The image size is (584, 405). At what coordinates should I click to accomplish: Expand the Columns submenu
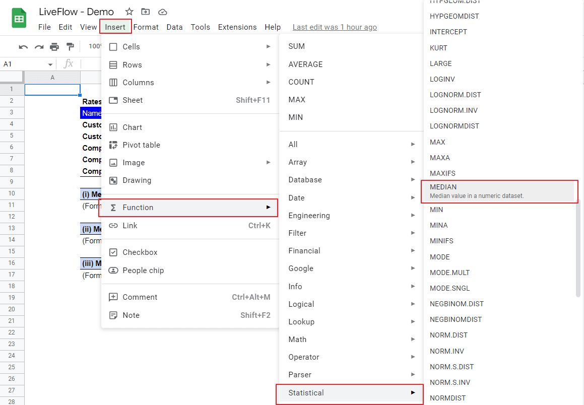[190, 82]
